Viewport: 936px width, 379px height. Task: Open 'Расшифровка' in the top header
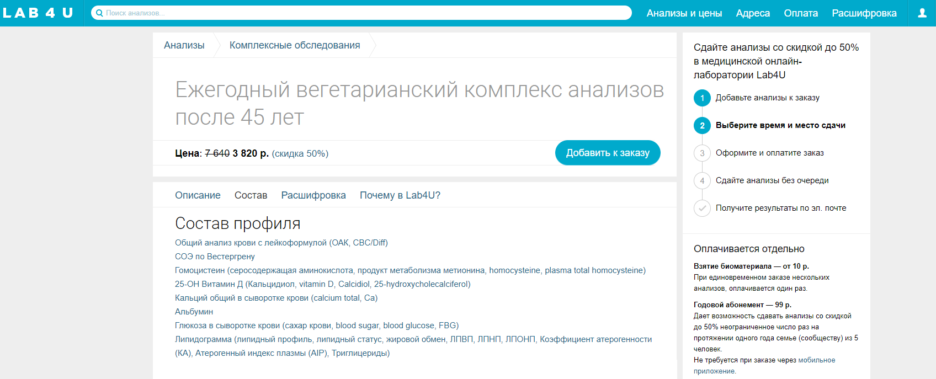tap(864, 13)
